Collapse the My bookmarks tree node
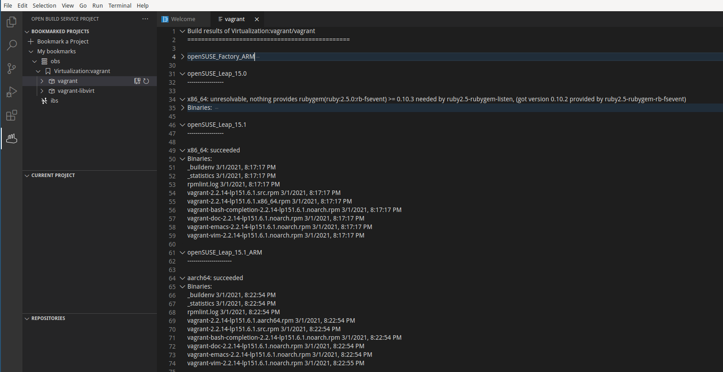 (x=31, y=52)
